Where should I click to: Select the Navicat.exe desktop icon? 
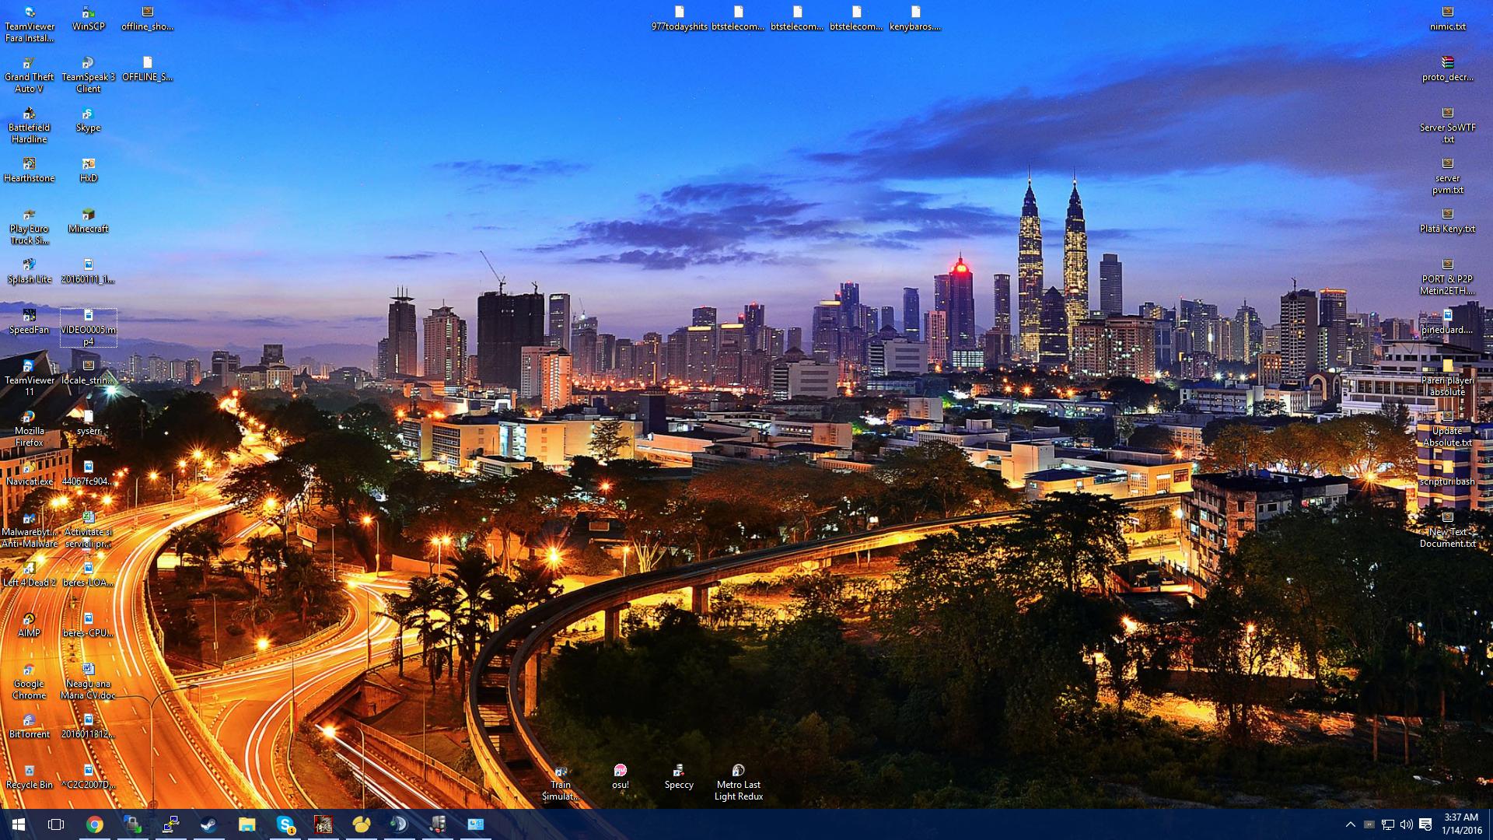point(29,474)
